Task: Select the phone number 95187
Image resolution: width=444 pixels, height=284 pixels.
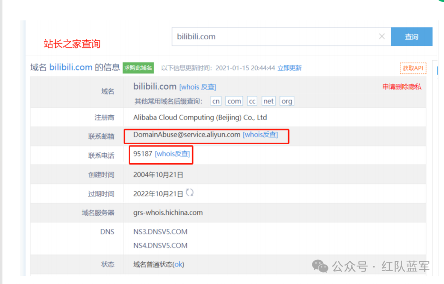Action: click(x=143, y=154)
